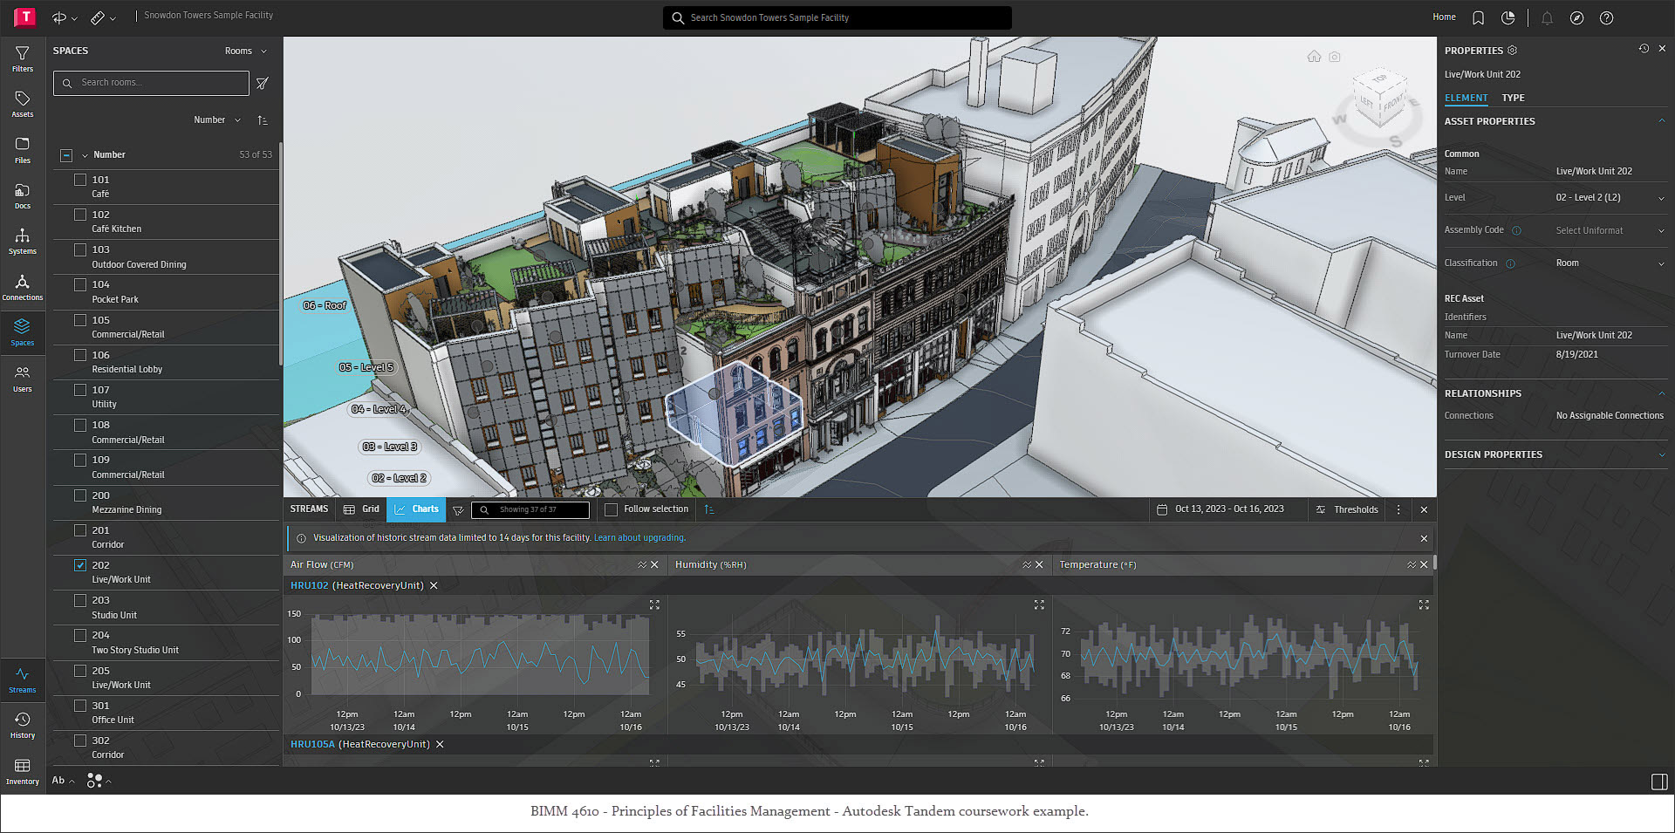1675x833 pixels.
Task: Click the camera icon in viewport
Action: click(x=1335, y=57)
